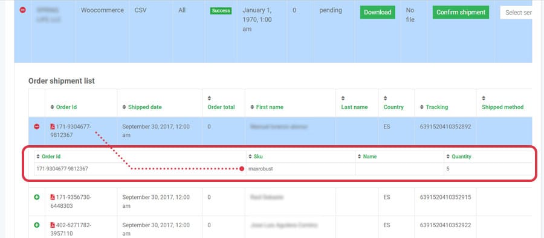Screen dimensions: 544x238
Task: Click order id 171-9304677-9812367 in items table
Action: 62,169
